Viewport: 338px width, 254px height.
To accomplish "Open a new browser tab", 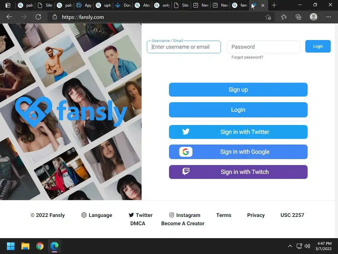I will pyautogui.click(x=274, y=5).
